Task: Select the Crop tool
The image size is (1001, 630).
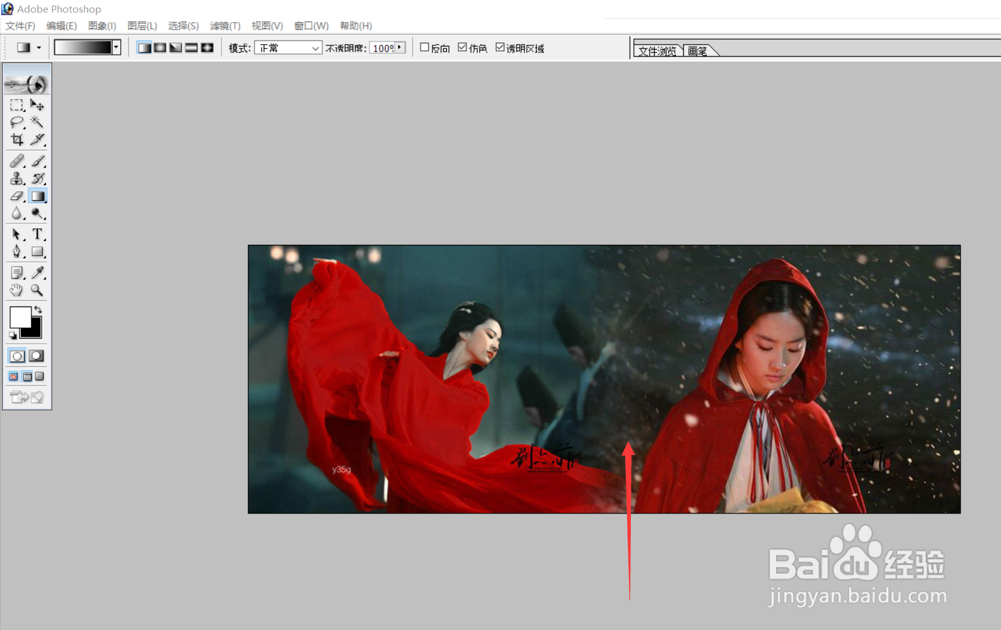Action: (17, 140)
